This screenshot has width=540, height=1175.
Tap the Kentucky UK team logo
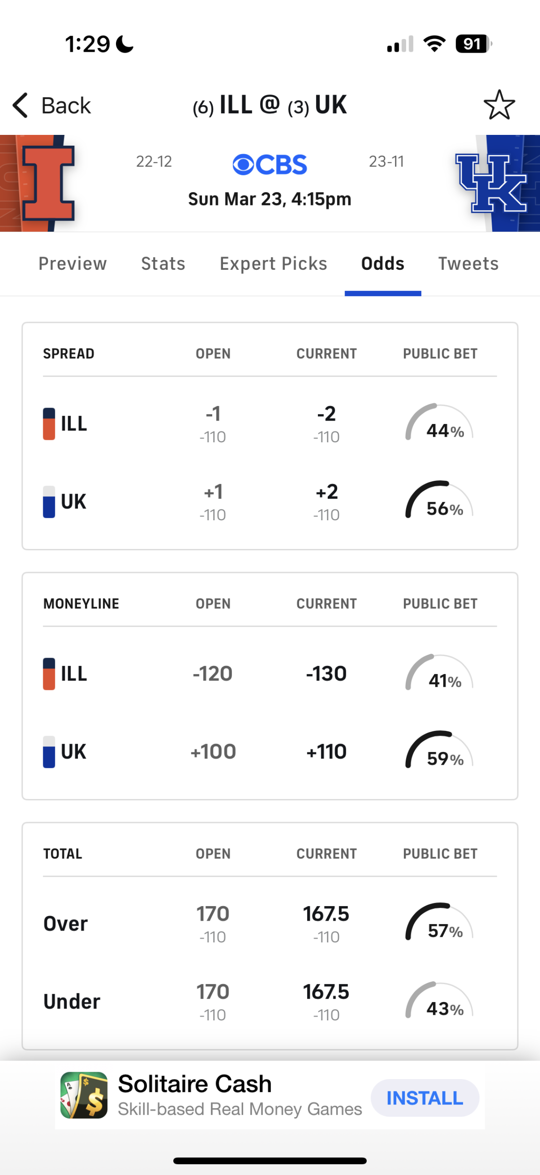[x=491, y=183]
